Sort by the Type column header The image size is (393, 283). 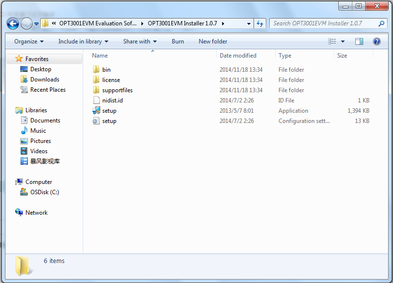[x=285, y=56]
